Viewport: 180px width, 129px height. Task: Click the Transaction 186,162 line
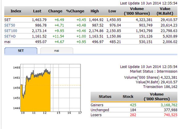(160, 87)
